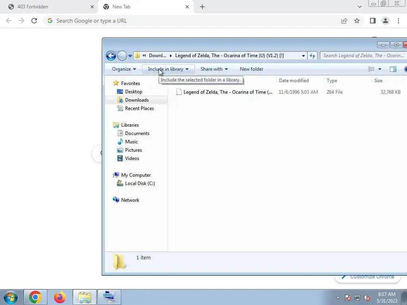This screenshot has width=407, height=305.
Task: Bookmark this tab with the star icon
Action: coord(357,21)
